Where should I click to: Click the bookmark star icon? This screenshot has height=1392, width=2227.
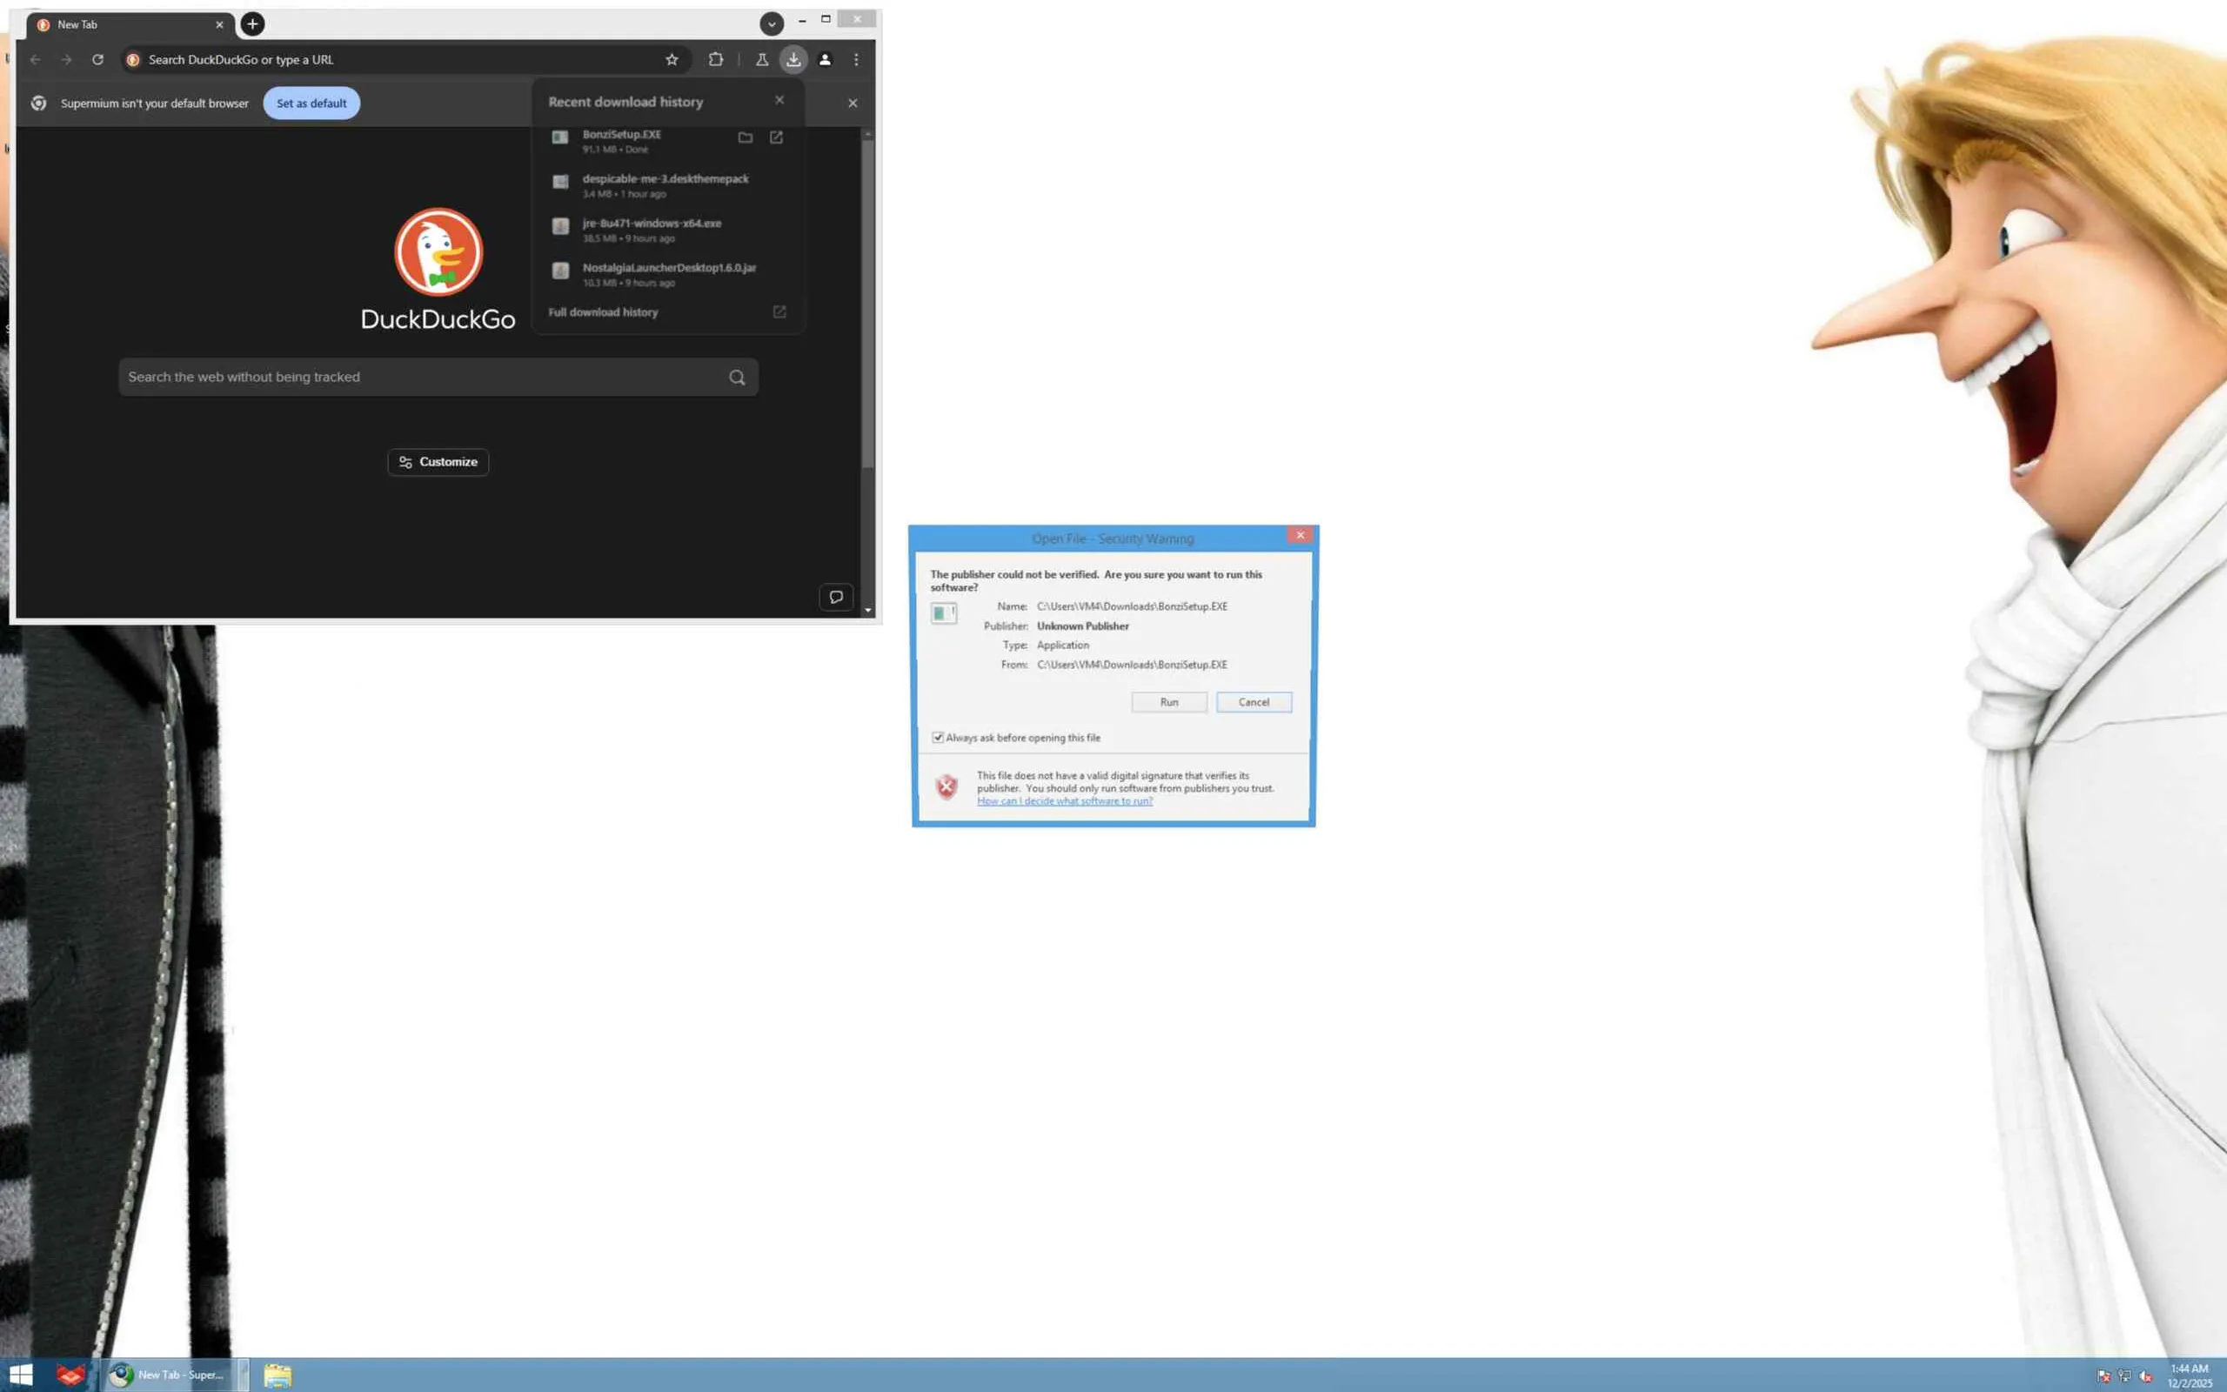pos(672,60)
